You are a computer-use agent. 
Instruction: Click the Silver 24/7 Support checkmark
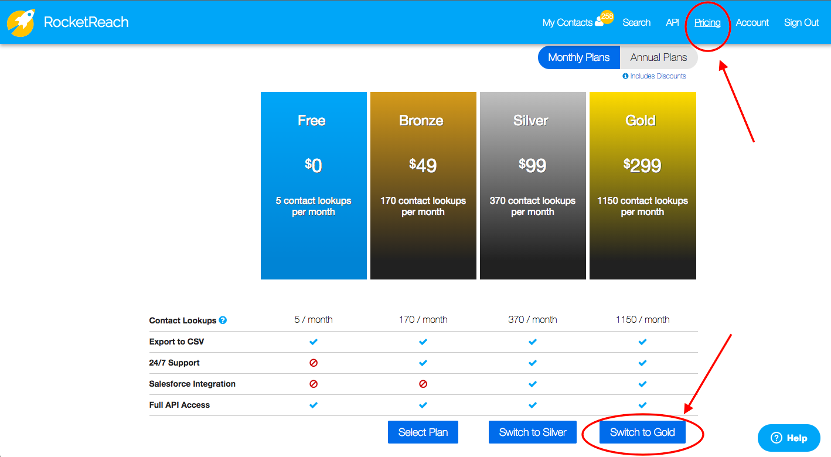pos(533,363)
